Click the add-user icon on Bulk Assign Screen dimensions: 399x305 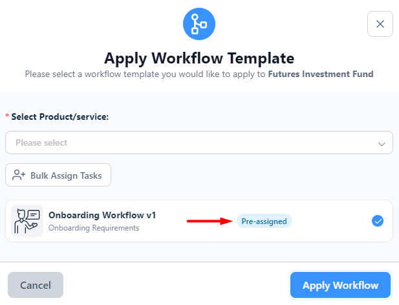point(19,175)
